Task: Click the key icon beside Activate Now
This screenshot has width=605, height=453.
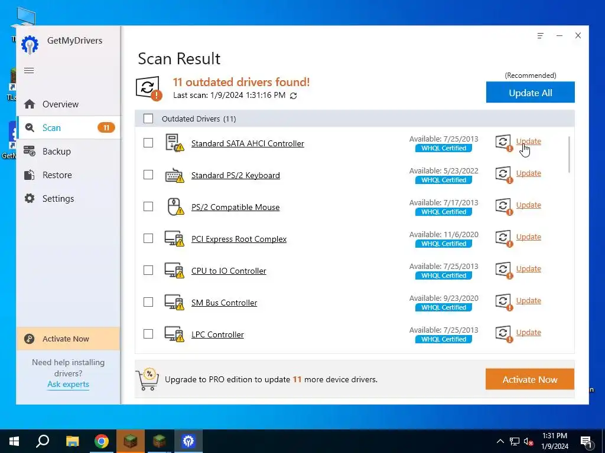Action: click(x=30, y=339)
